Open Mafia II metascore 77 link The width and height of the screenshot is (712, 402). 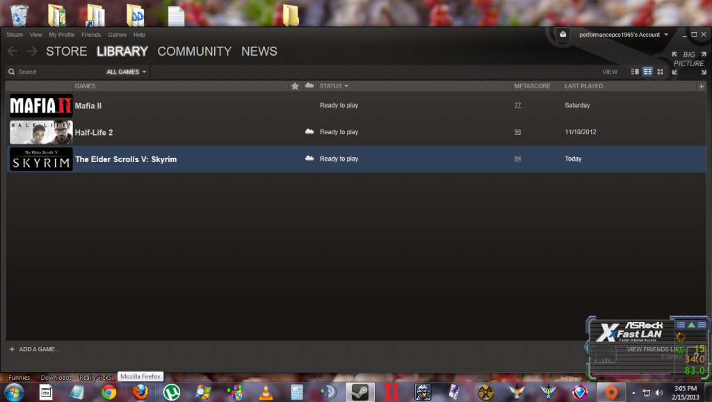[x=517, y=105]
